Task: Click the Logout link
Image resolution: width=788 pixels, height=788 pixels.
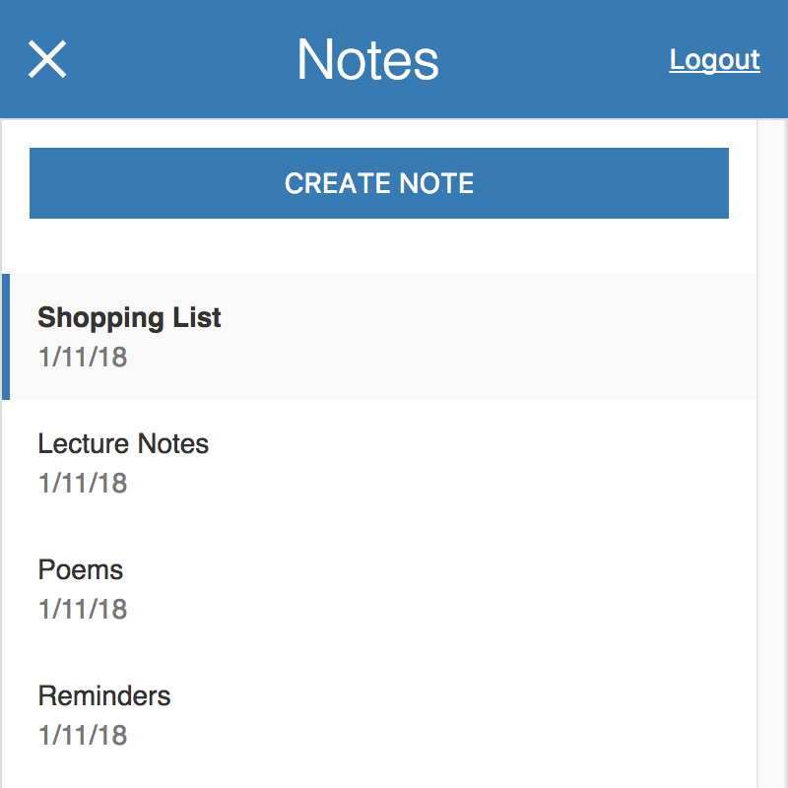Action: (714, 60)
